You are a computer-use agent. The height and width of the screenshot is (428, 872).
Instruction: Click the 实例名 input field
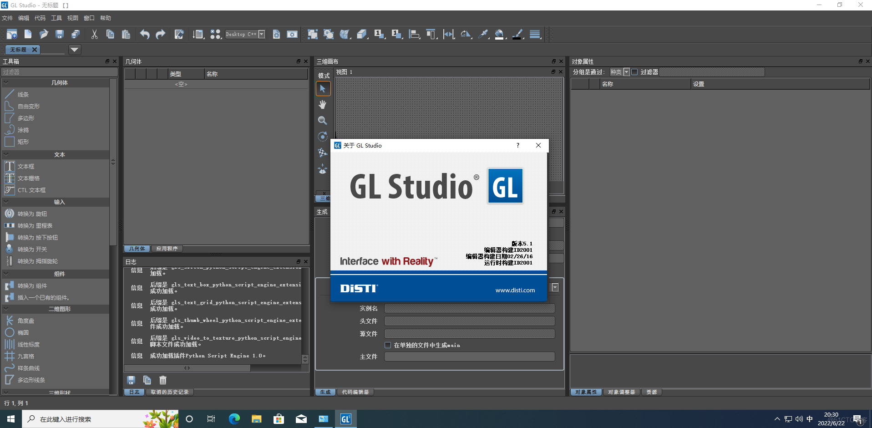click(x=469, y=308)
